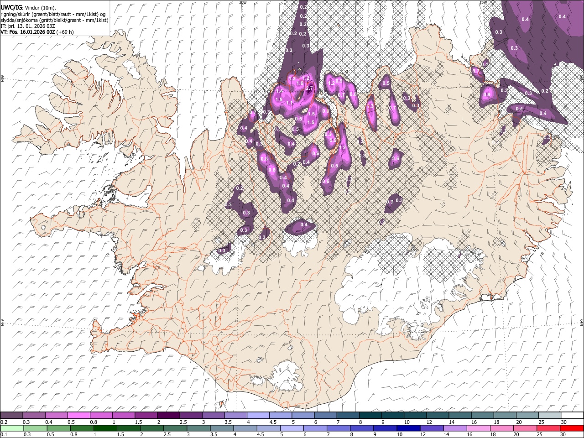Click the bottom-row legend swatch labeled 4.5

point(268,428)
